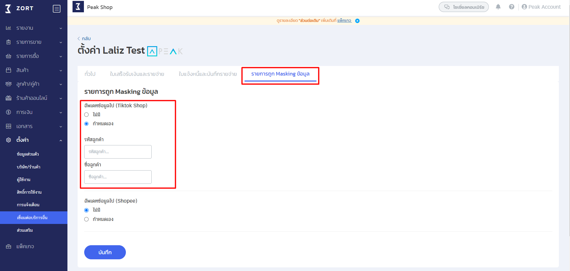This screenshot has width=570, height=271.
Task: Click the chat icon in โซเชียลคอมเมิร์ซ button
Action: tap(447, 7)
